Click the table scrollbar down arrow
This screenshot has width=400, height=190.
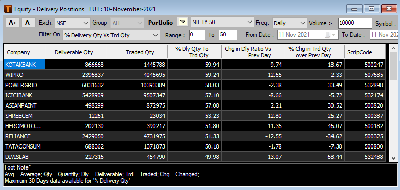pos(394,158)
